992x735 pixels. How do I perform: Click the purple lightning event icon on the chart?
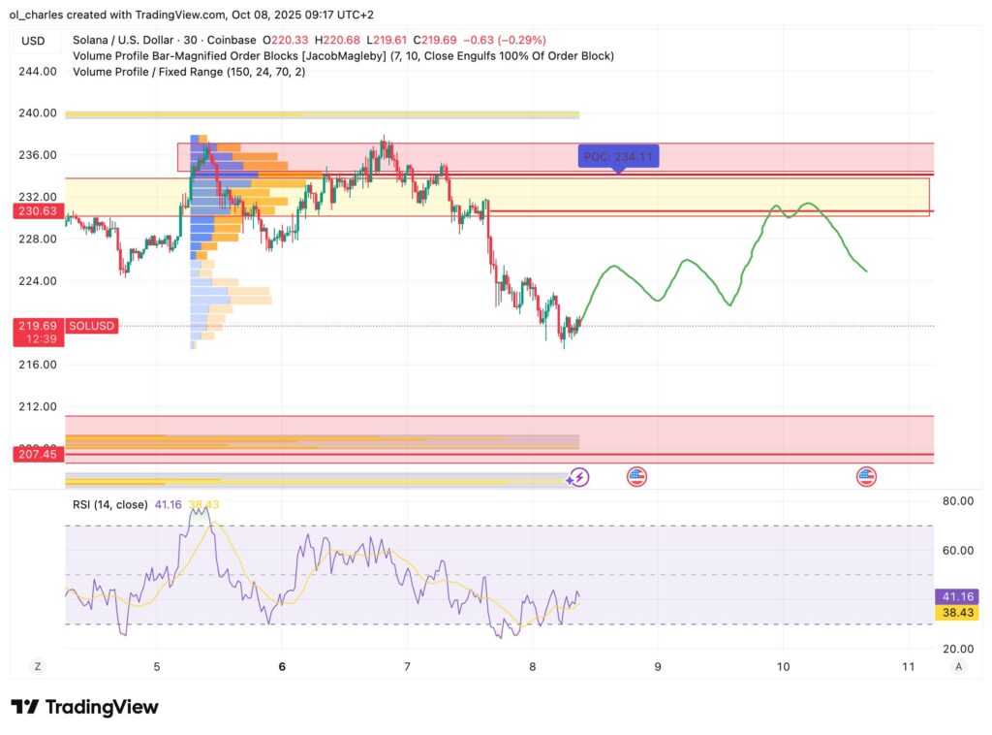point(576,475)
